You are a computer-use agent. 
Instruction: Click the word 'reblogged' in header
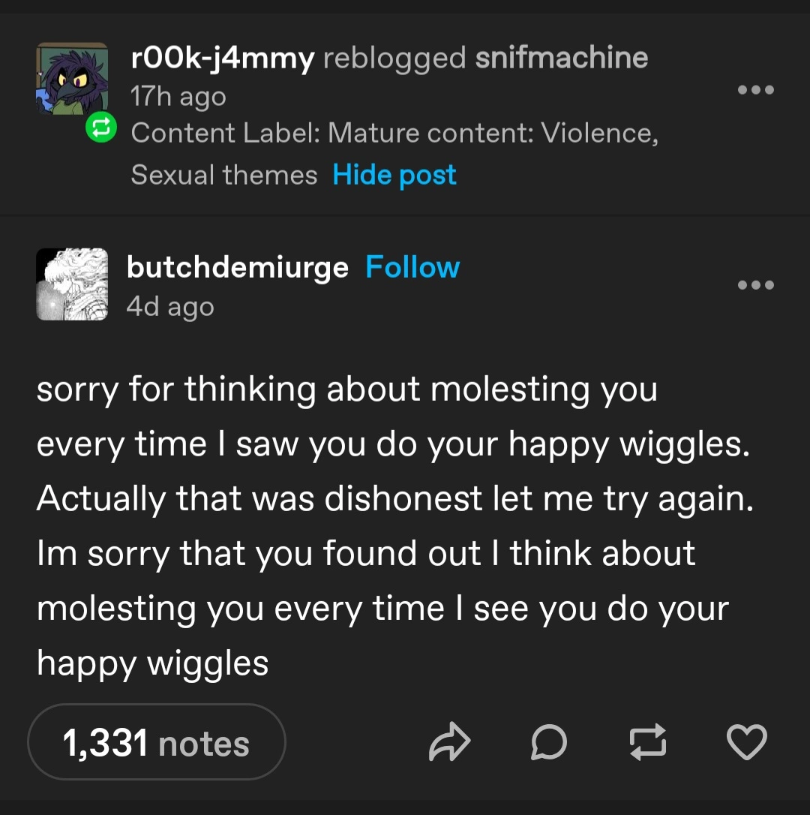(394, 58)
